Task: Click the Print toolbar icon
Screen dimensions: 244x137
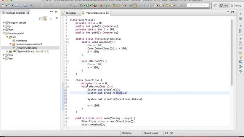Action: click(x=25, y=5)
